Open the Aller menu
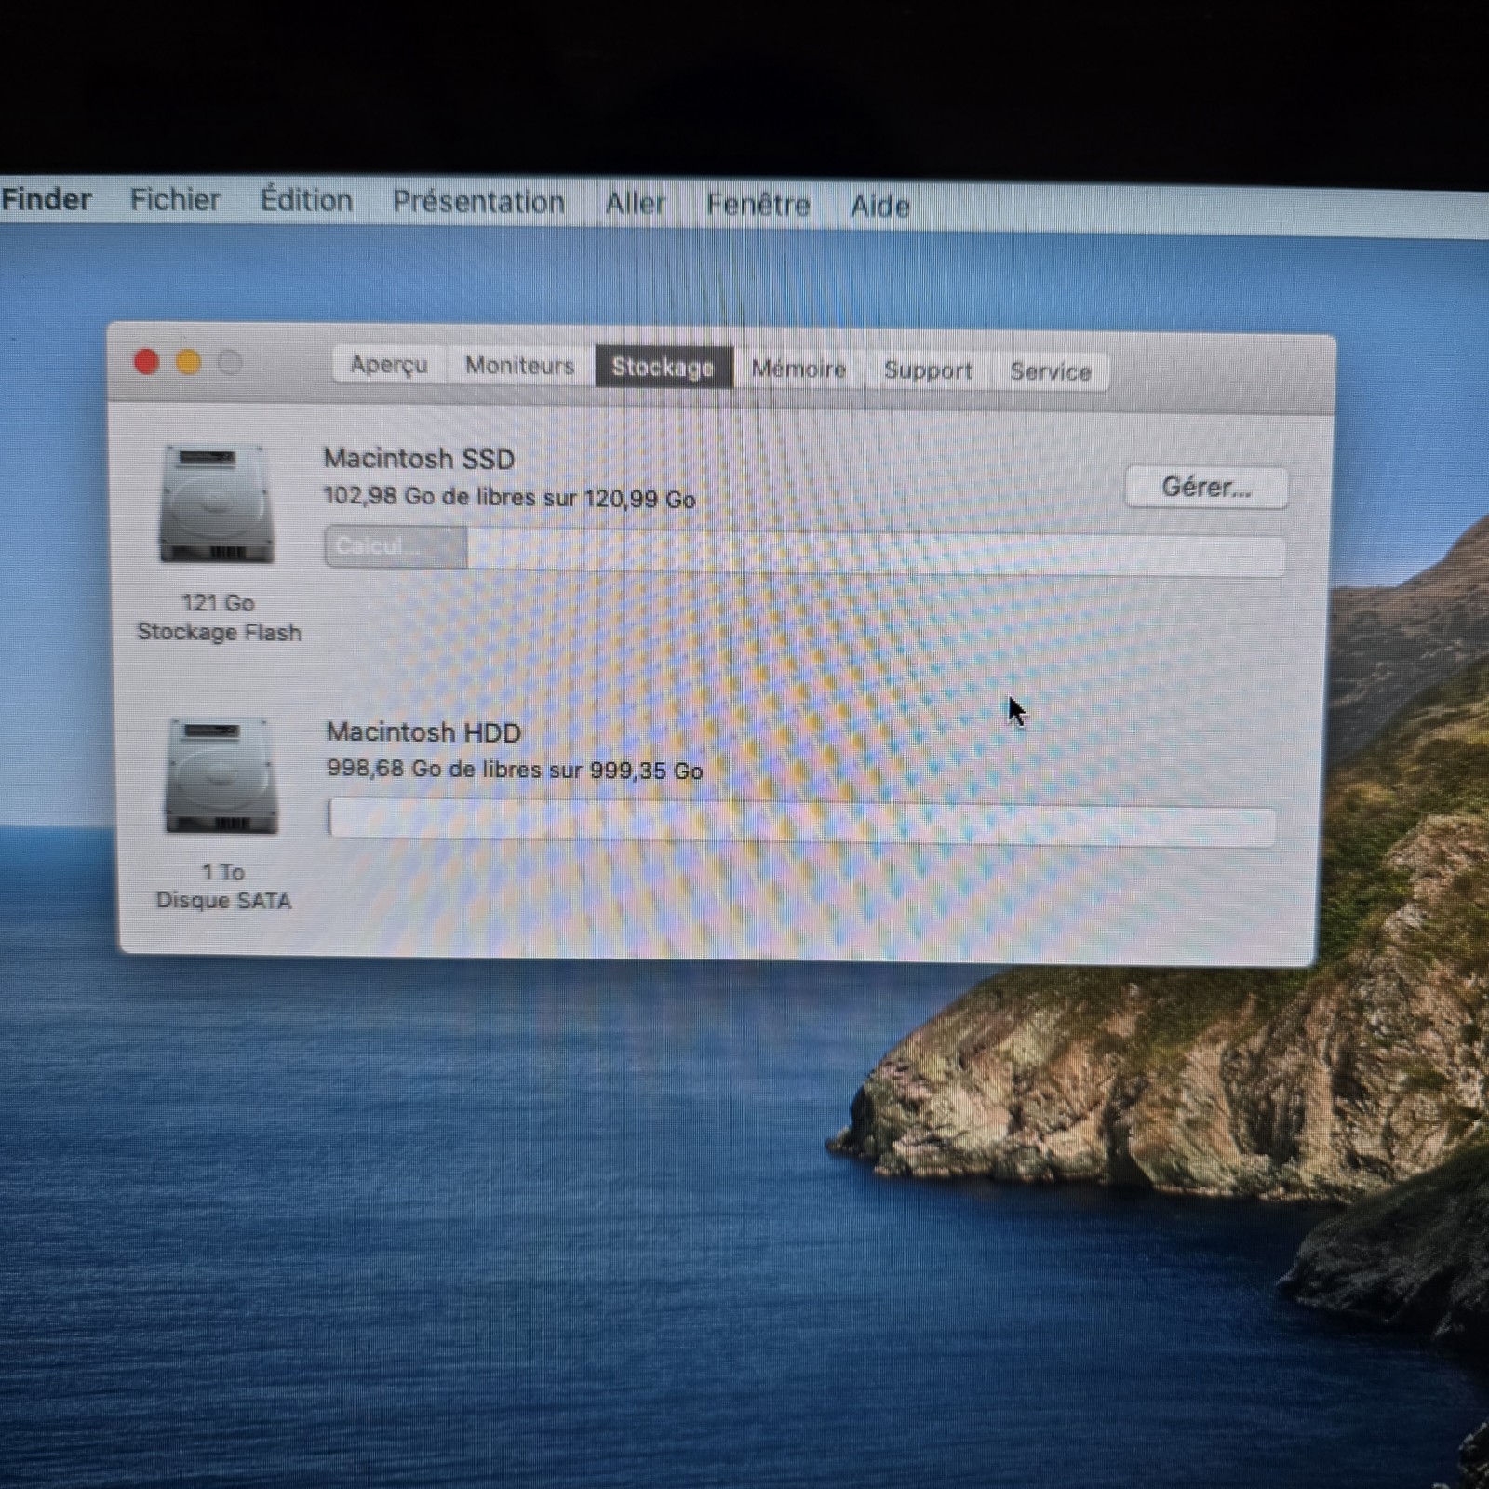1489x1489 pixels. 635,203
